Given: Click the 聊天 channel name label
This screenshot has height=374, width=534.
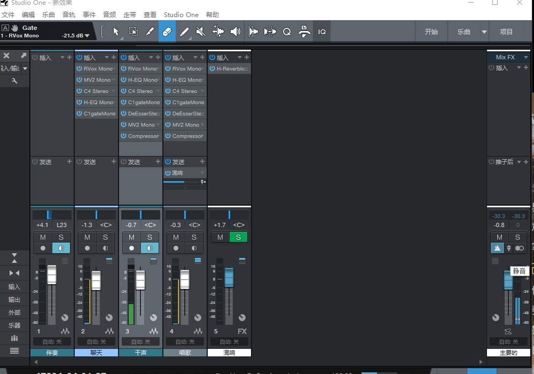Looking at the screenshot, I should (x=96, y=353).
